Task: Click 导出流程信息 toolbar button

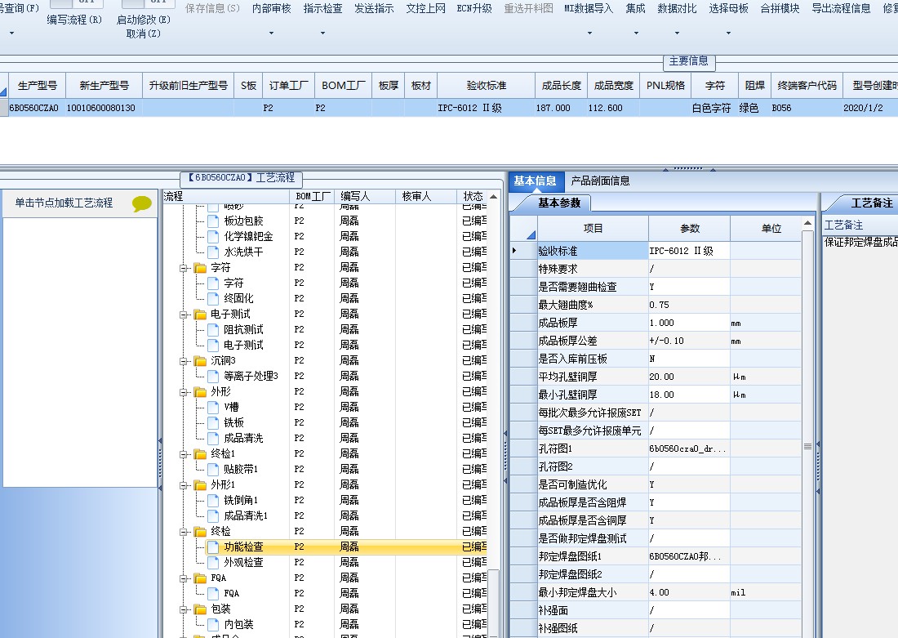Action: pyautogui.click(x=842, y=9)
